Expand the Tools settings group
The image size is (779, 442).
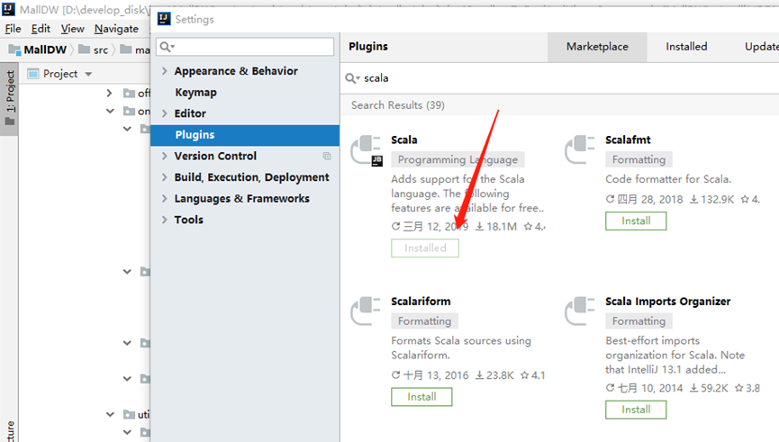tap(165, 220)
